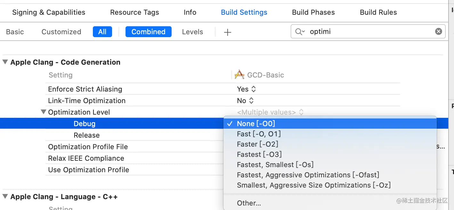Open the Enforce Strict Aliasing Yes popup

[246, 89]
